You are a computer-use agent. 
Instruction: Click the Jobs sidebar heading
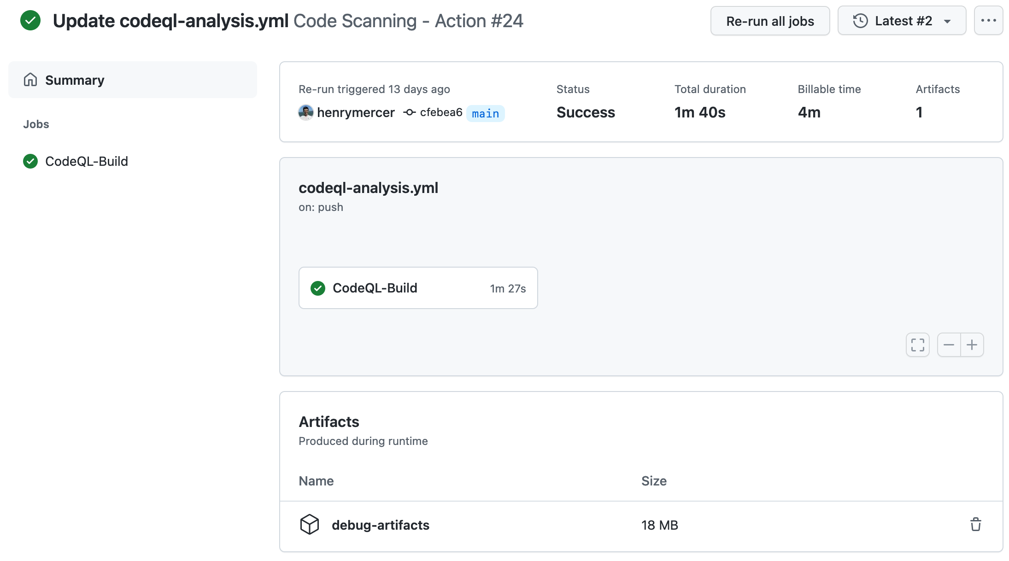pyautogui.click(x=36, y=124)
